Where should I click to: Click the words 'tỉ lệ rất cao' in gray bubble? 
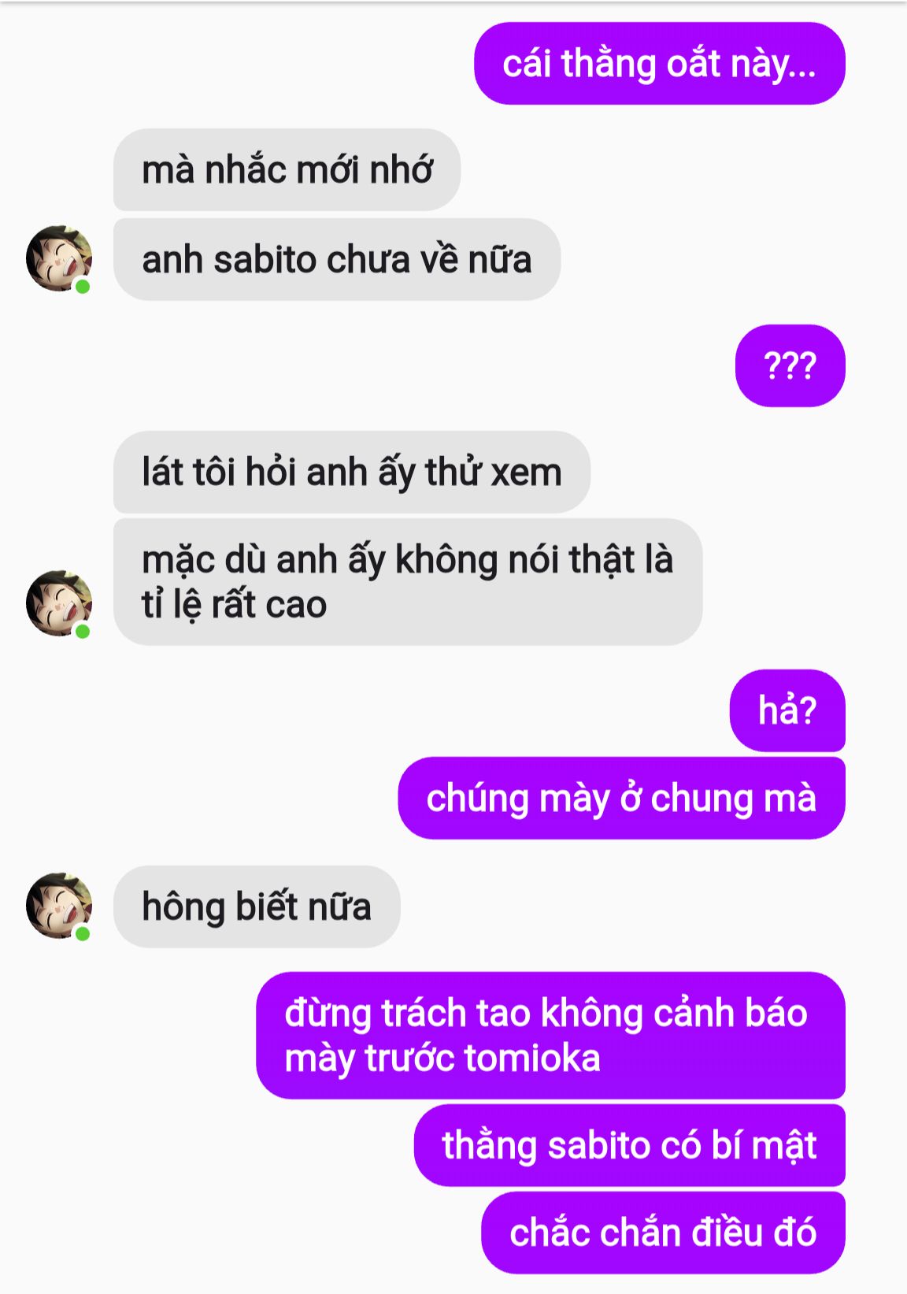tap(235, 605)
